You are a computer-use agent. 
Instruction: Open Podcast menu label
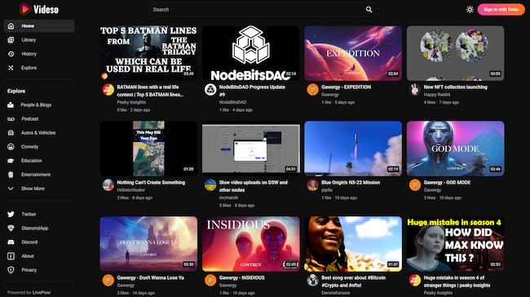(x=29, y=119)
